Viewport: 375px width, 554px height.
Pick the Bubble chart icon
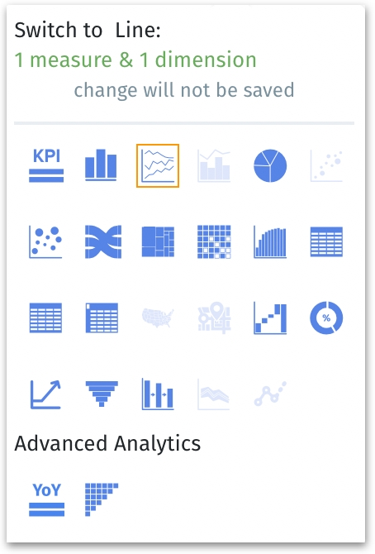(x=45, y=242)
